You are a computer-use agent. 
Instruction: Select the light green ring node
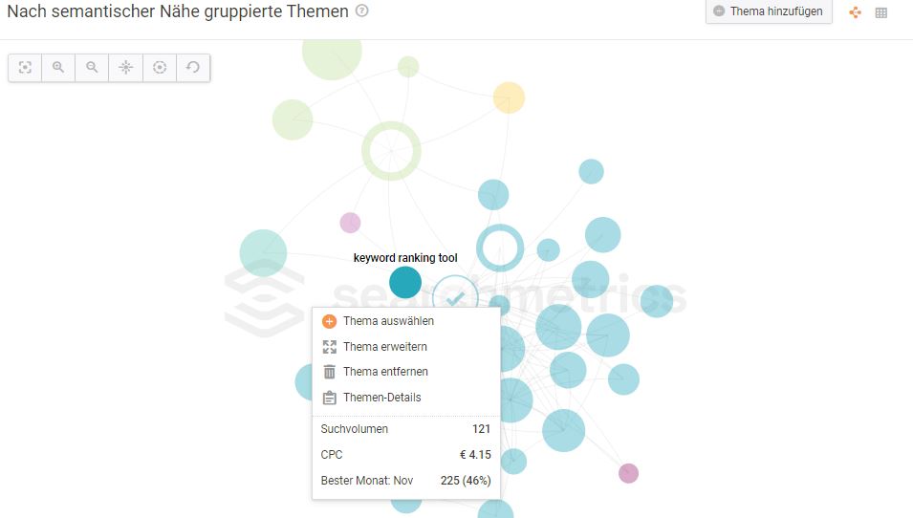[x=391, y=151]
